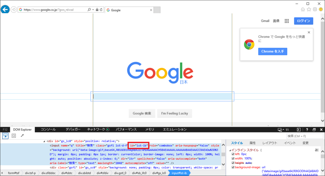Click the smiley feedback icon
Screen dimensions: 325x176
click(321, 9)
